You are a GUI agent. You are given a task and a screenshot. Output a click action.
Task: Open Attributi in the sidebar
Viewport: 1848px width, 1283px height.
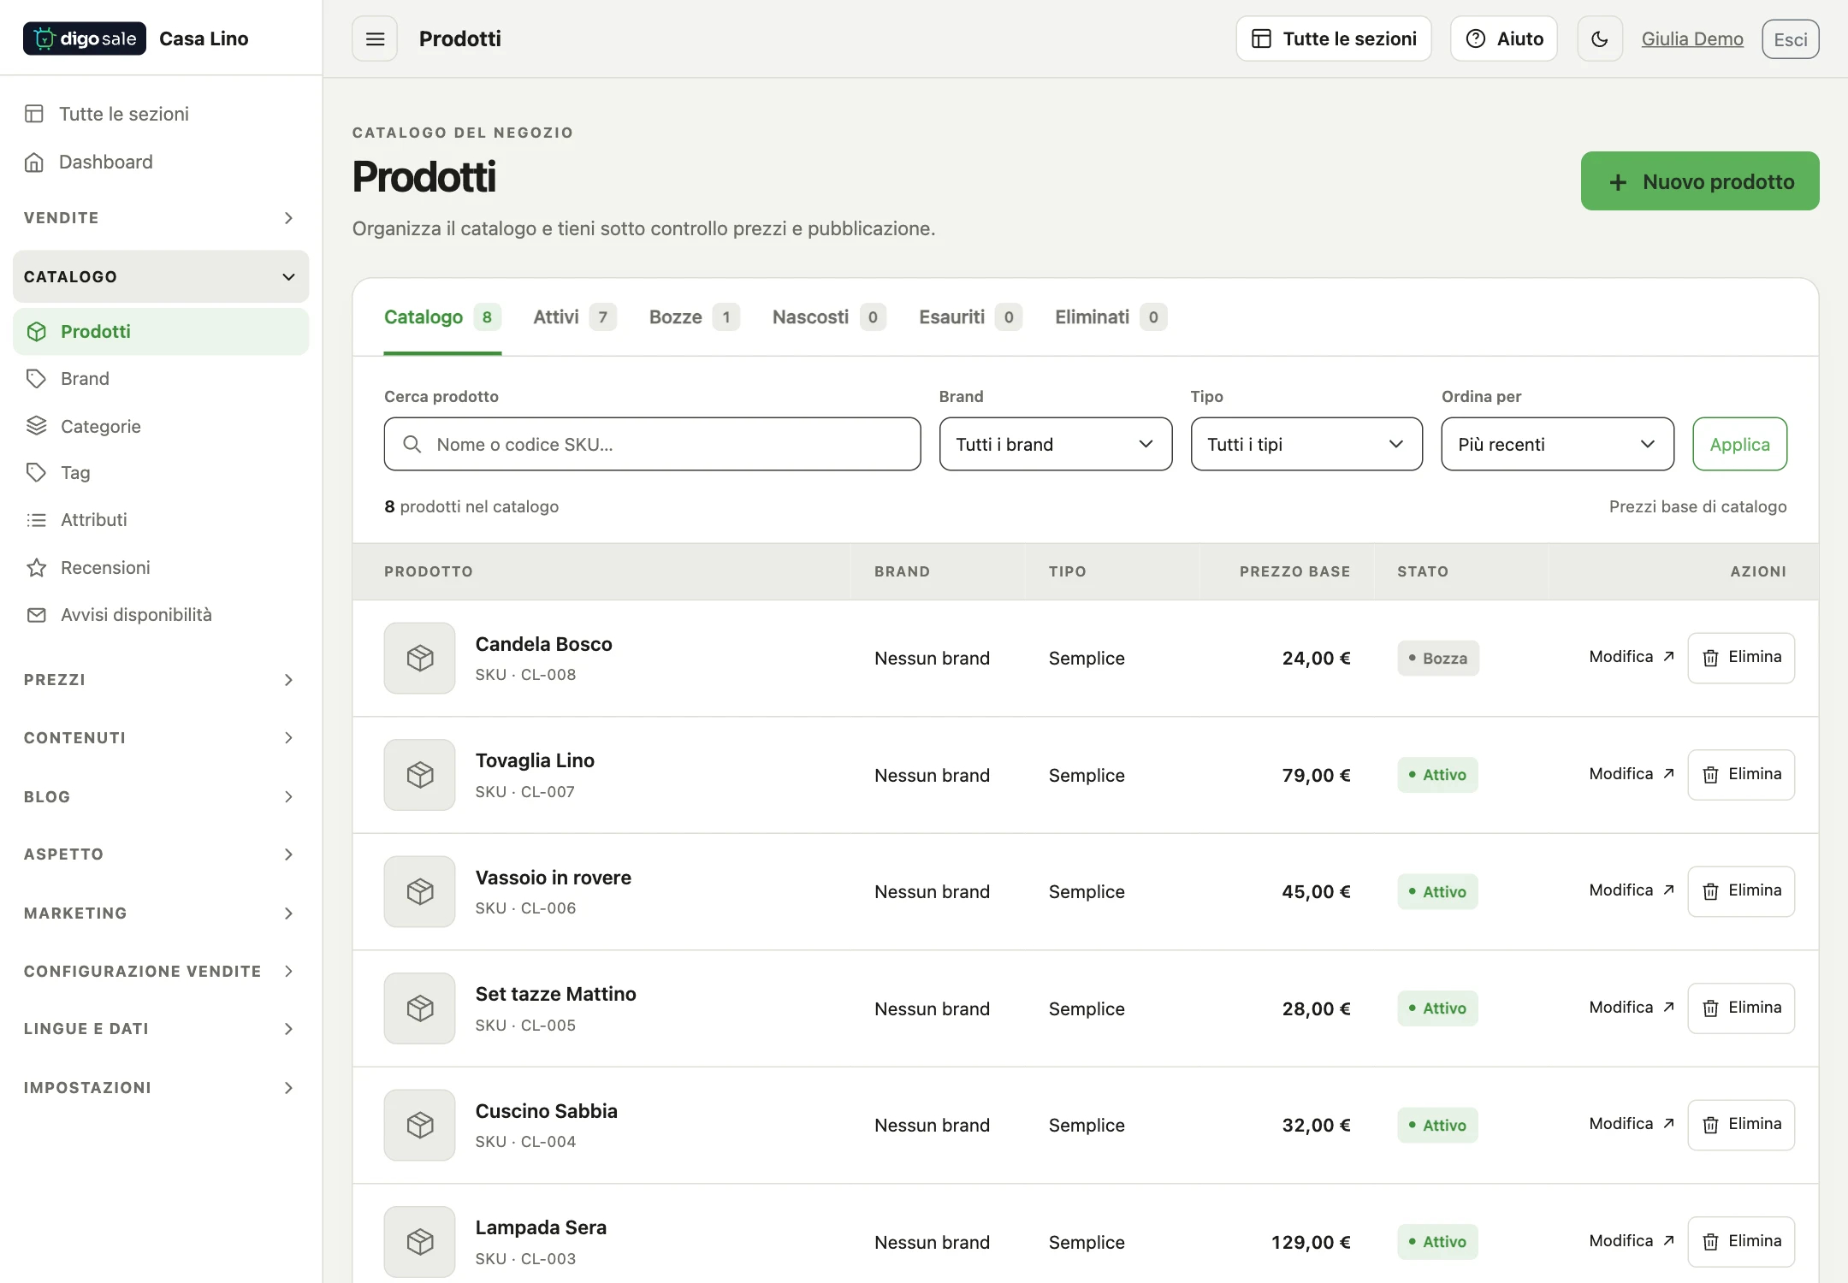click(161, 520)
